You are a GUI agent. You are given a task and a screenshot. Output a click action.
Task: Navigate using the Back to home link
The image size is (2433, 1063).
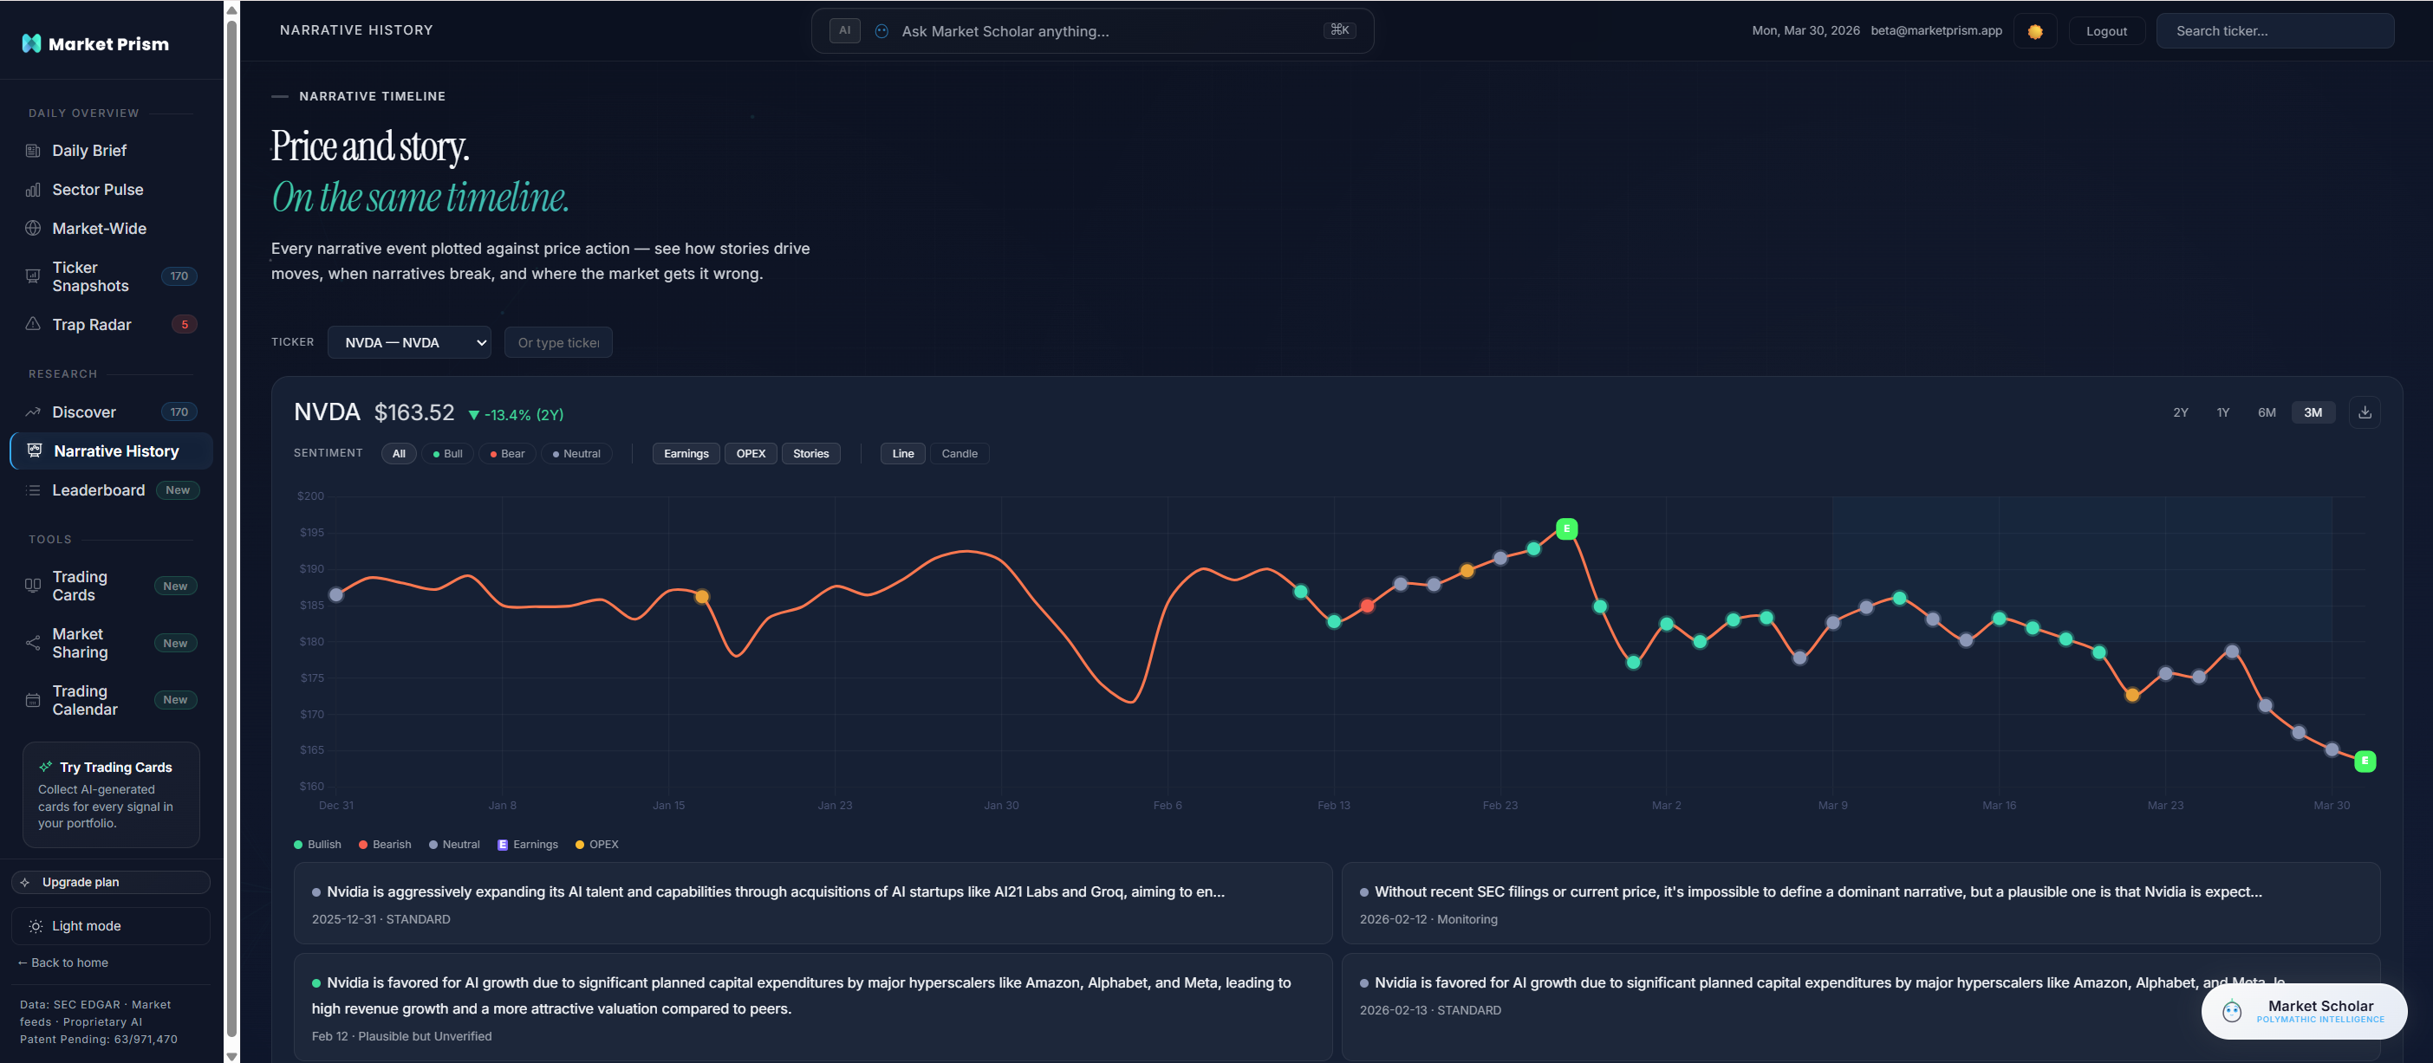tap(62, 962)
